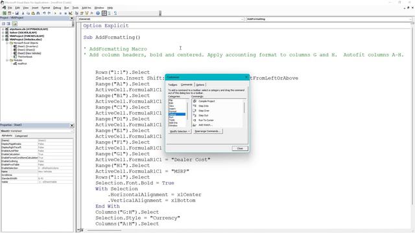Switch to Options tab in Customize dialog
The width and height of the screenshot is (415, 233).
click(x=200, y=85)
